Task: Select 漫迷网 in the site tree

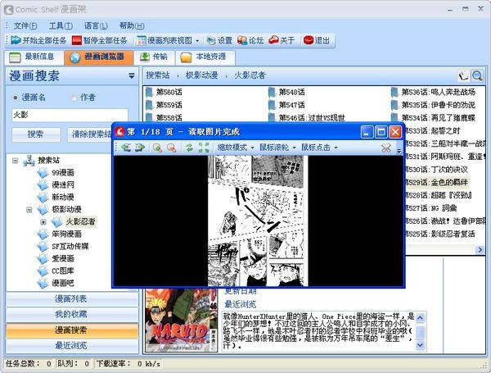Action: 63,184
